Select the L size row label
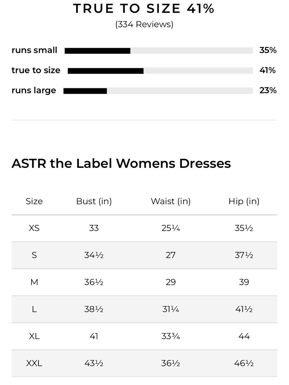This screenshot has height=385, width=289. (34, 309)
